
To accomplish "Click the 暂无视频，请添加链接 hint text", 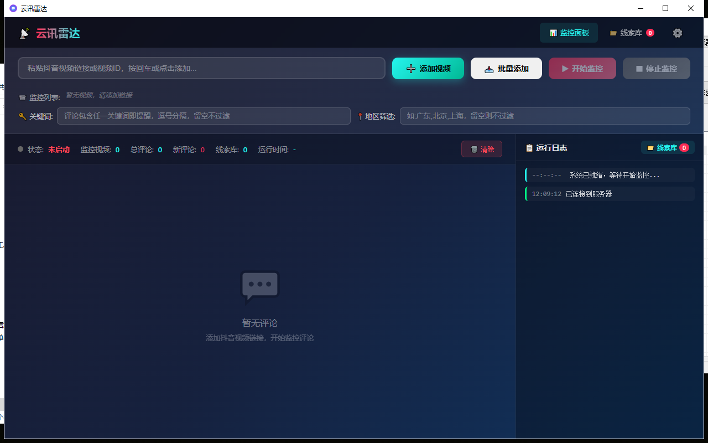I will pyautogui.click(x=98, y=95).
